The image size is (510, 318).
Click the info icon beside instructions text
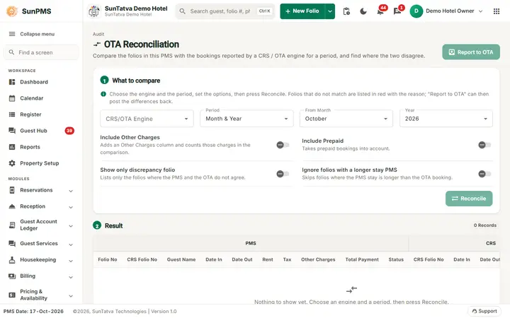103,94
